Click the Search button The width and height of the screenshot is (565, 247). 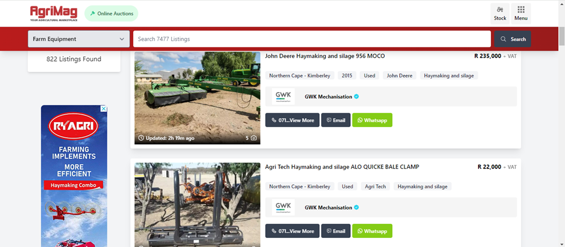pos(512,39)
